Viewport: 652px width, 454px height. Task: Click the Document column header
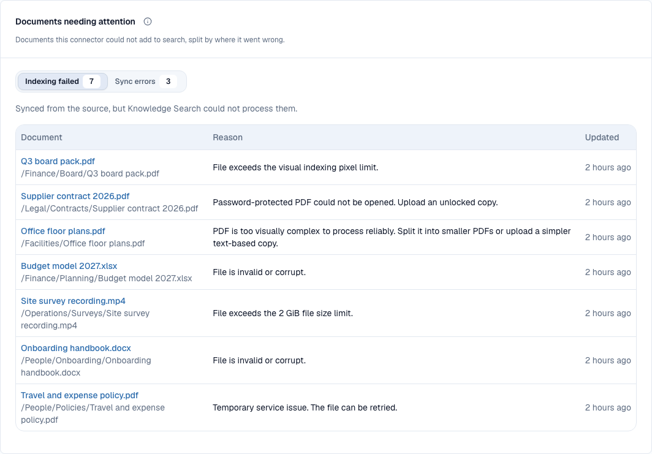click(42, 138)
